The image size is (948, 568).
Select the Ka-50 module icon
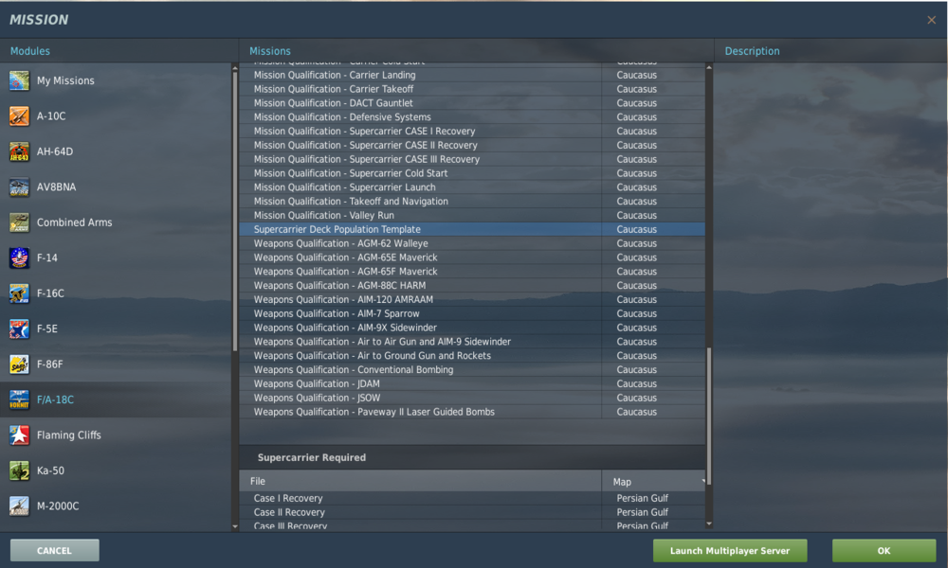point(19,470)
